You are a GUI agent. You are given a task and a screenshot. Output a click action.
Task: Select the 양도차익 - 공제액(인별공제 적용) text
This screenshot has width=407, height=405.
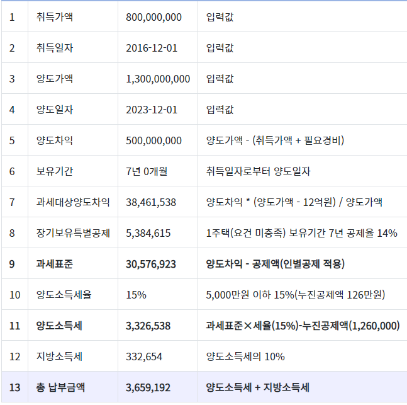click(x=276, y=264)
